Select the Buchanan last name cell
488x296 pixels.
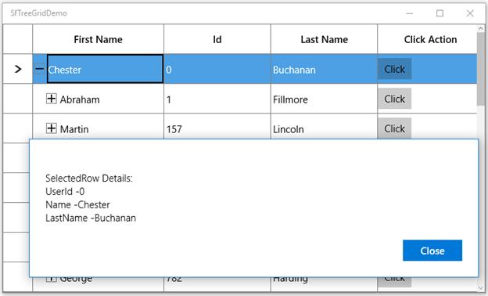[324, 69]
